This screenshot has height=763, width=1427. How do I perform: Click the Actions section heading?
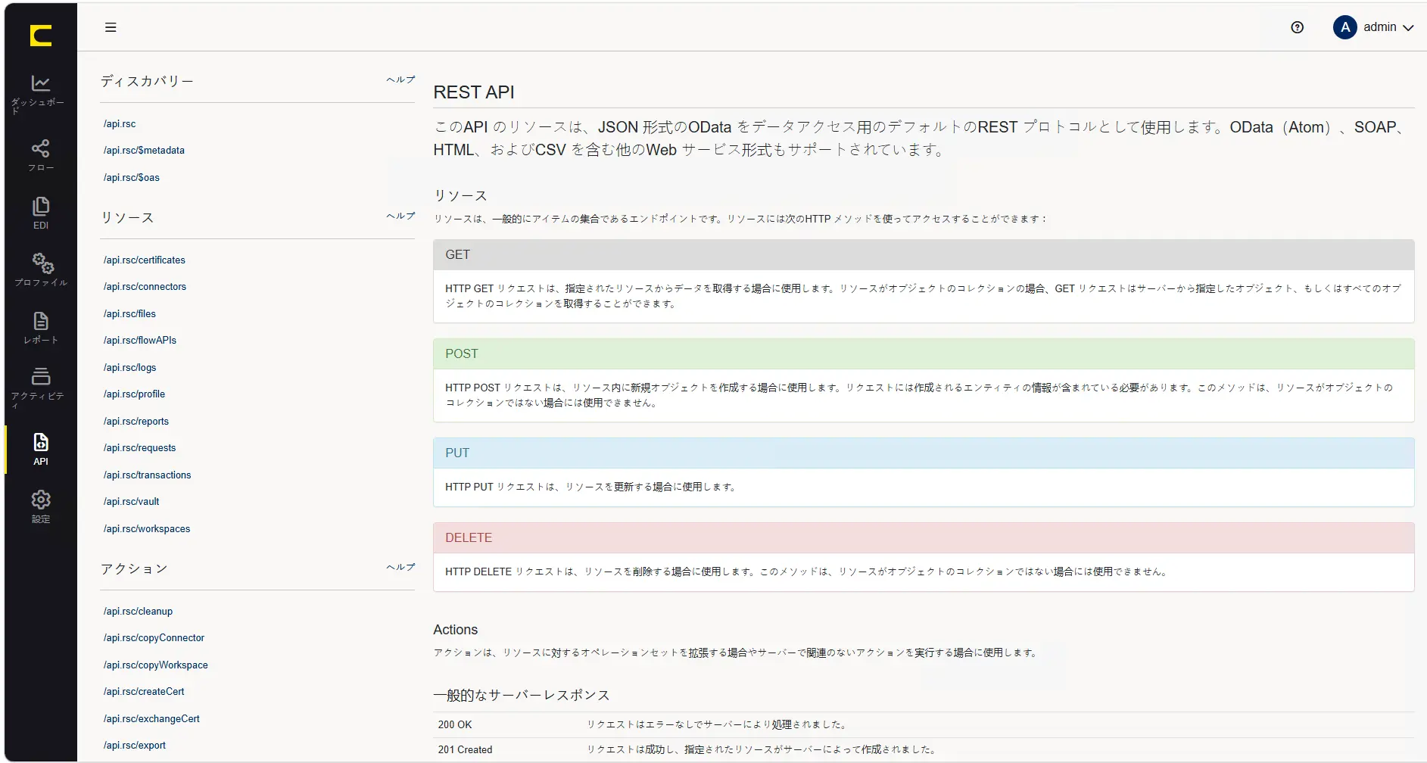(x=455, y=630)
